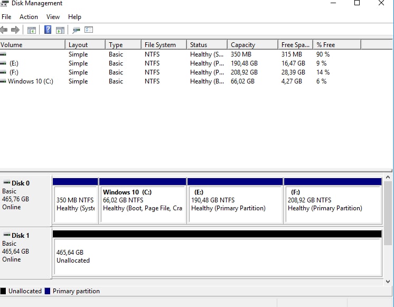Click the 28,39 GB free space cell

pos(293,72)
